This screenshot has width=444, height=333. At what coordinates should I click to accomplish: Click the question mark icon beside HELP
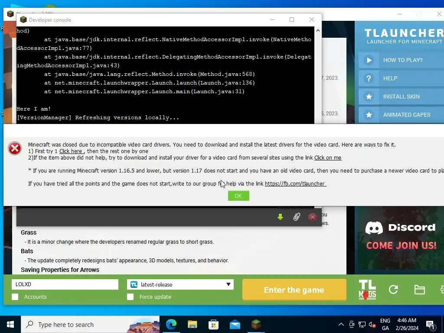pyautogui.click(x=369, y=78)
